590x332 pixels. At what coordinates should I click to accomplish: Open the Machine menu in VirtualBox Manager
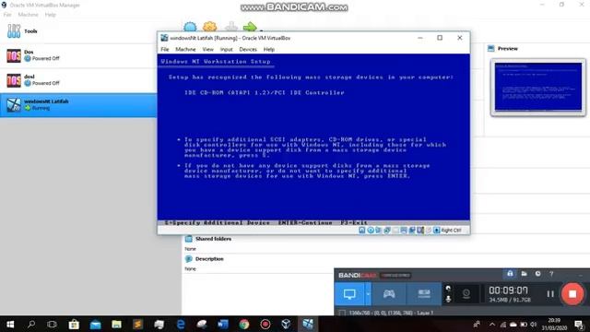point(28,15)
